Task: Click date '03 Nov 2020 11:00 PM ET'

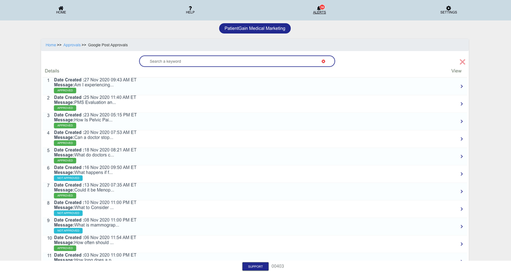Action: pyautogui.click(x=110, y=255)
